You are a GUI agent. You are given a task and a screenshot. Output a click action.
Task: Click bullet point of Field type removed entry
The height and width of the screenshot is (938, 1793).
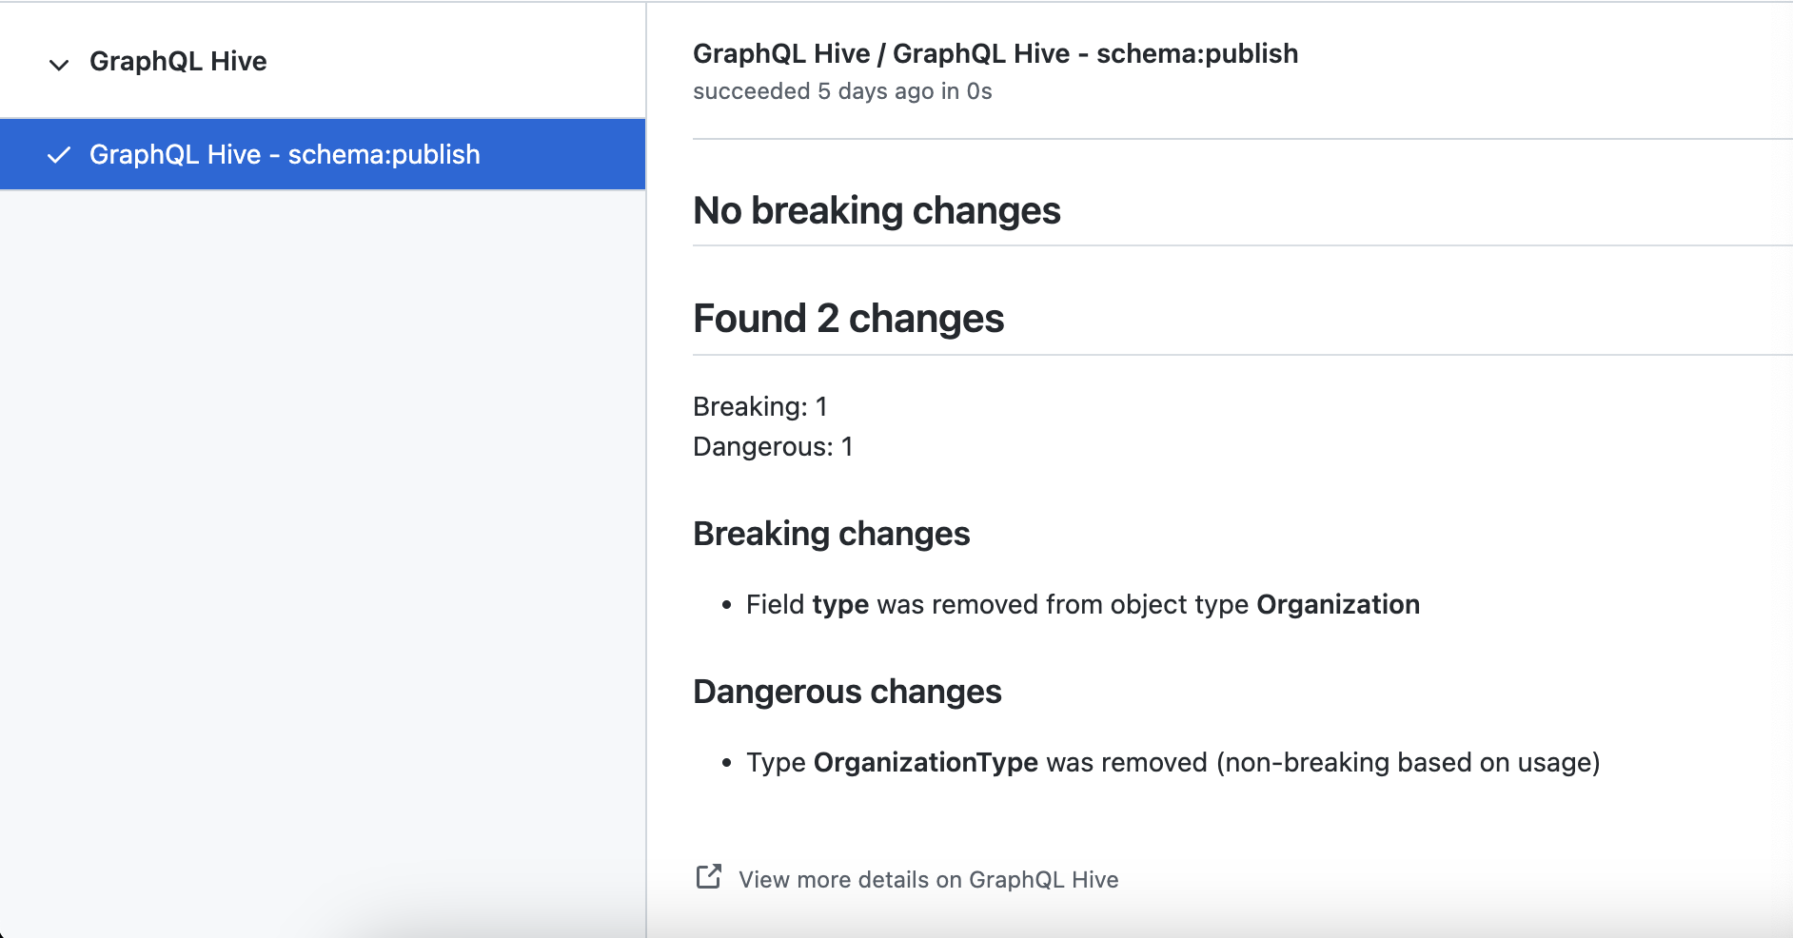[727, 605]
